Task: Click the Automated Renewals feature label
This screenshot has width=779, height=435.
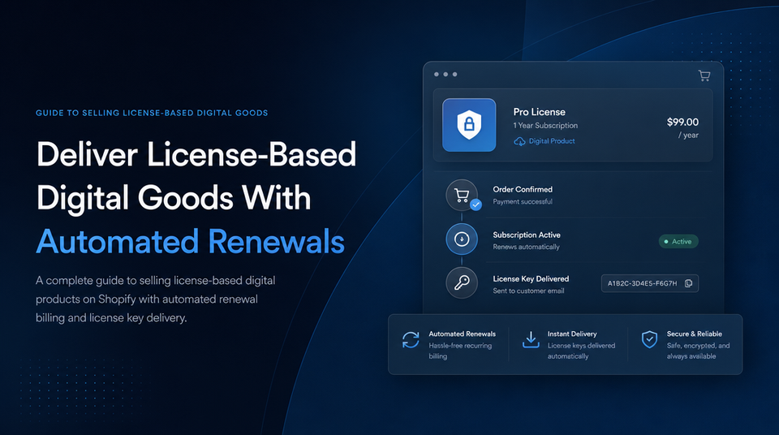Action: [x=462, y=334]
